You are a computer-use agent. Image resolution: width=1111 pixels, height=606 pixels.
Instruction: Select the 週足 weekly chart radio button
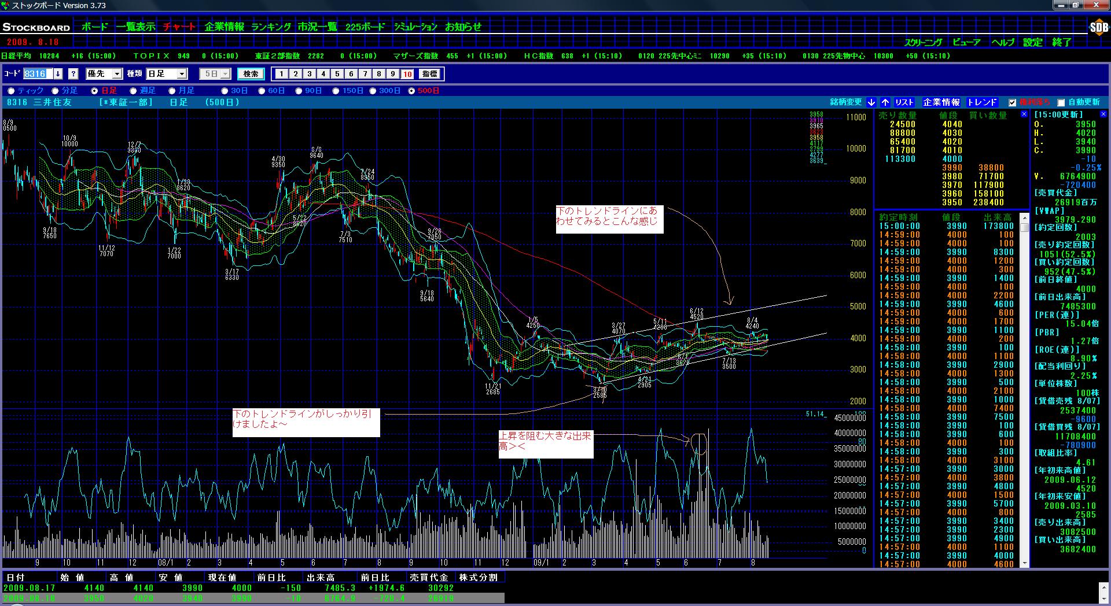134,91
